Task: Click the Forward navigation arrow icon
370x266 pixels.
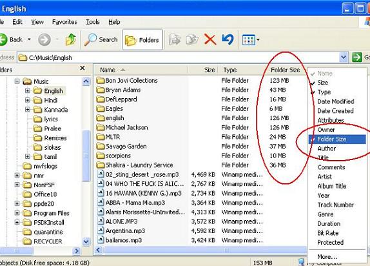Action: [44, 39]
